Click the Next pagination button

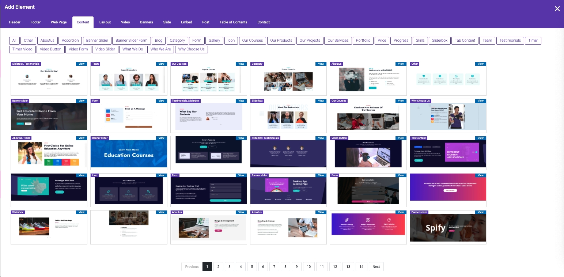click(376, 267)
